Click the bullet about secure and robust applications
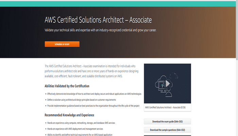Screen dimensions: 238x136 94,94
